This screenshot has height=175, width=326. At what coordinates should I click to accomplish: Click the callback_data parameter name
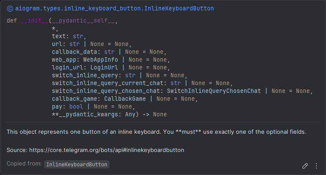[75, 52]
